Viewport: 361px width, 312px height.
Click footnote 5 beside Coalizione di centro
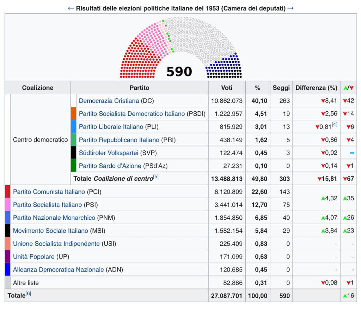point(156,177)
